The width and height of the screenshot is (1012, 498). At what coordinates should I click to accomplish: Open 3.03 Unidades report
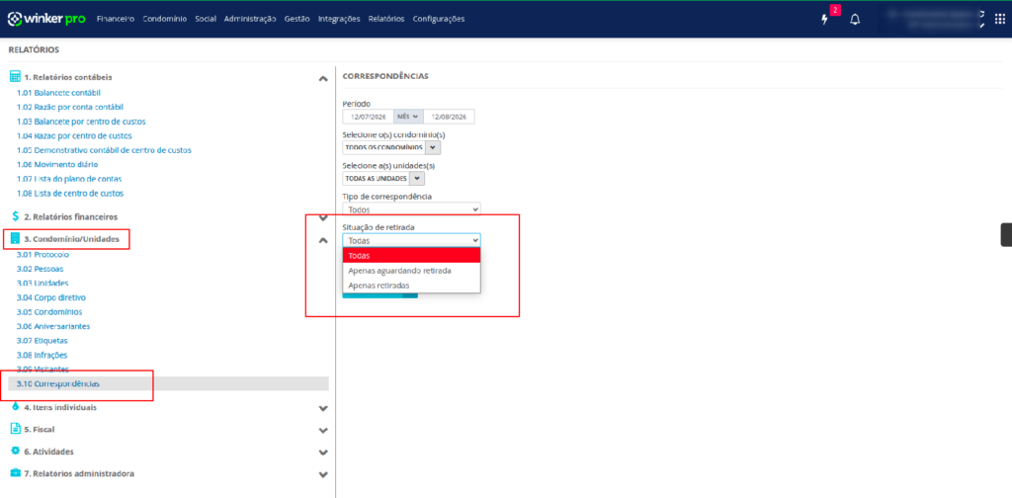(42, 284)
